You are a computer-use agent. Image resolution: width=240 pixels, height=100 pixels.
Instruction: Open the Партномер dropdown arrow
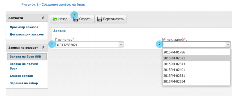121,45
